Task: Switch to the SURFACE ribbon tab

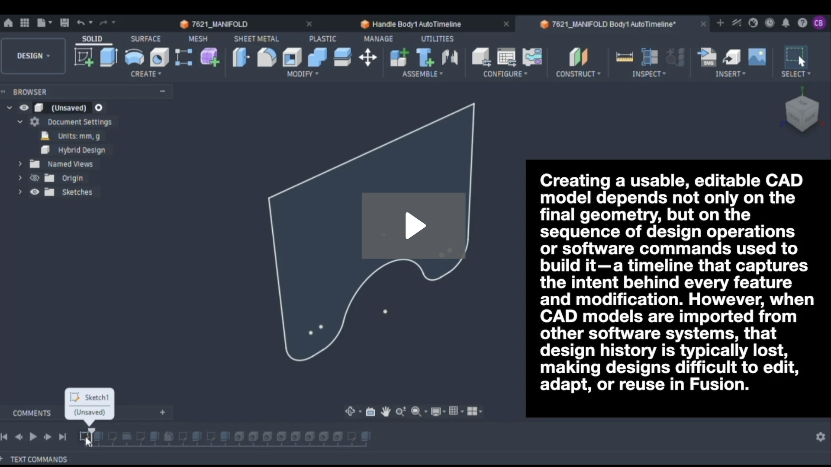Action: pyautogui.click(x=146, y=39)
